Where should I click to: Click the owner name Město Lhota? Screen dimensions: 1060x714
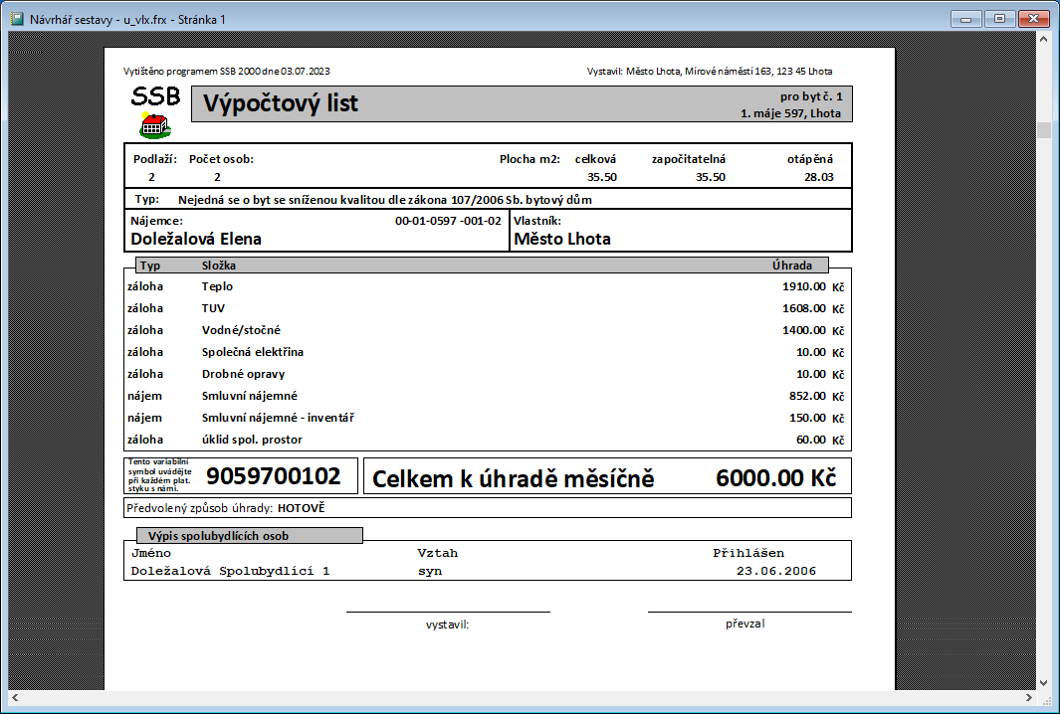tap(562, 239)
